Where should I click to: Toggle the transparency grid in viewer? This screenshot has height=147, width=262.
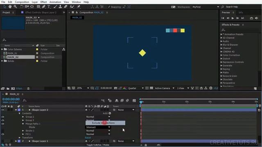point(151,88)
